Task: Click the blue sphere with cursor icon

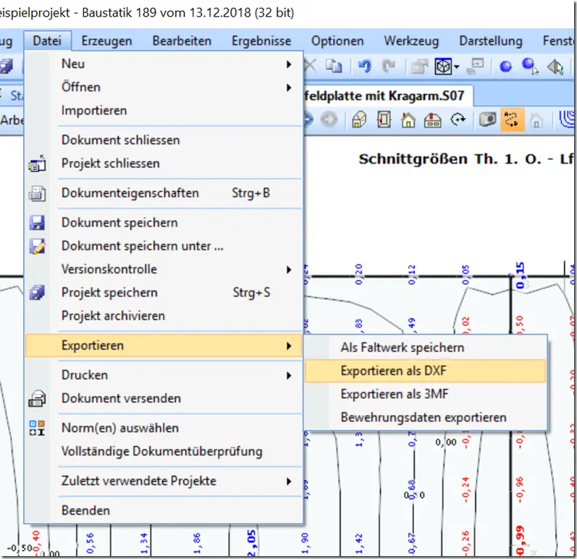Action: pos(530,66)
